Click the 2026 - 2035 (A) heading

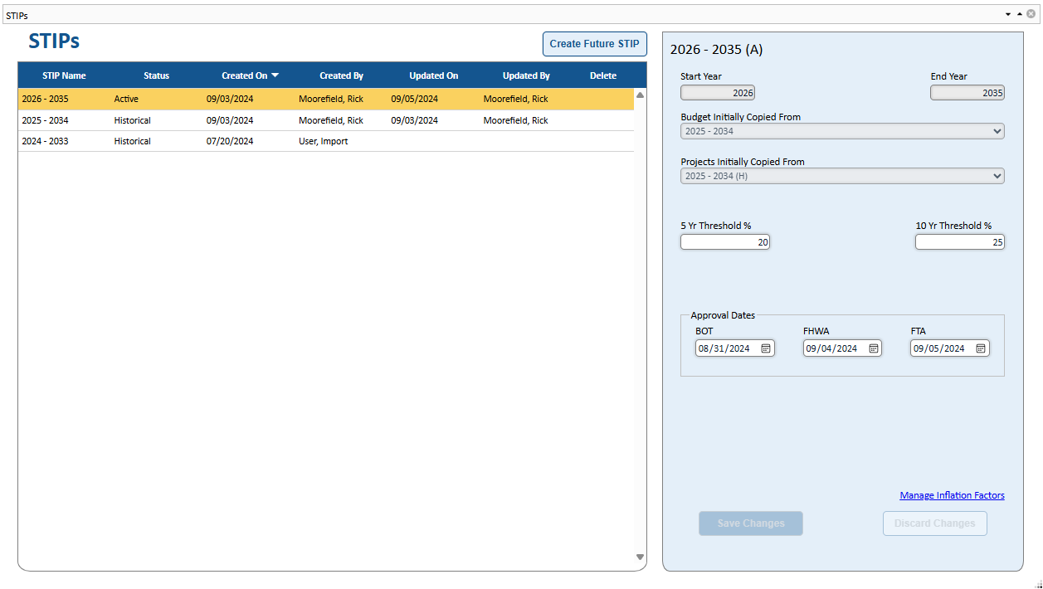(716, 49)
